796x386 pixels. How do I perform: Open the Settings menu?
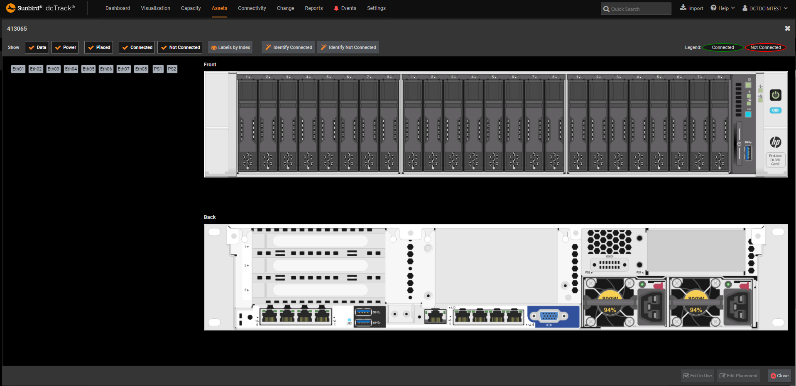(376, 8)
